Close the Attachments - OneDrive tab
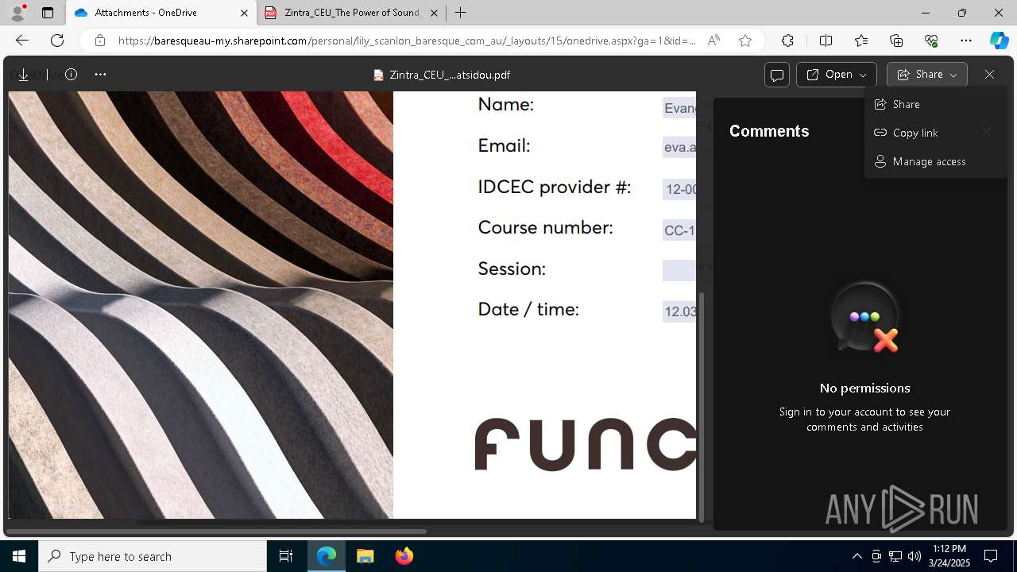 (244, 13)
